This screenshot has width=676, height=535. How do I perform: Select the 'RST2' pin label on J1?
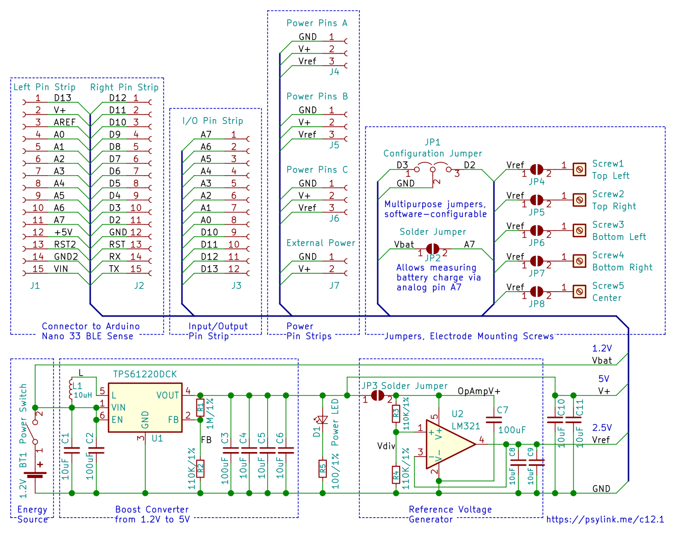point(65,244)
